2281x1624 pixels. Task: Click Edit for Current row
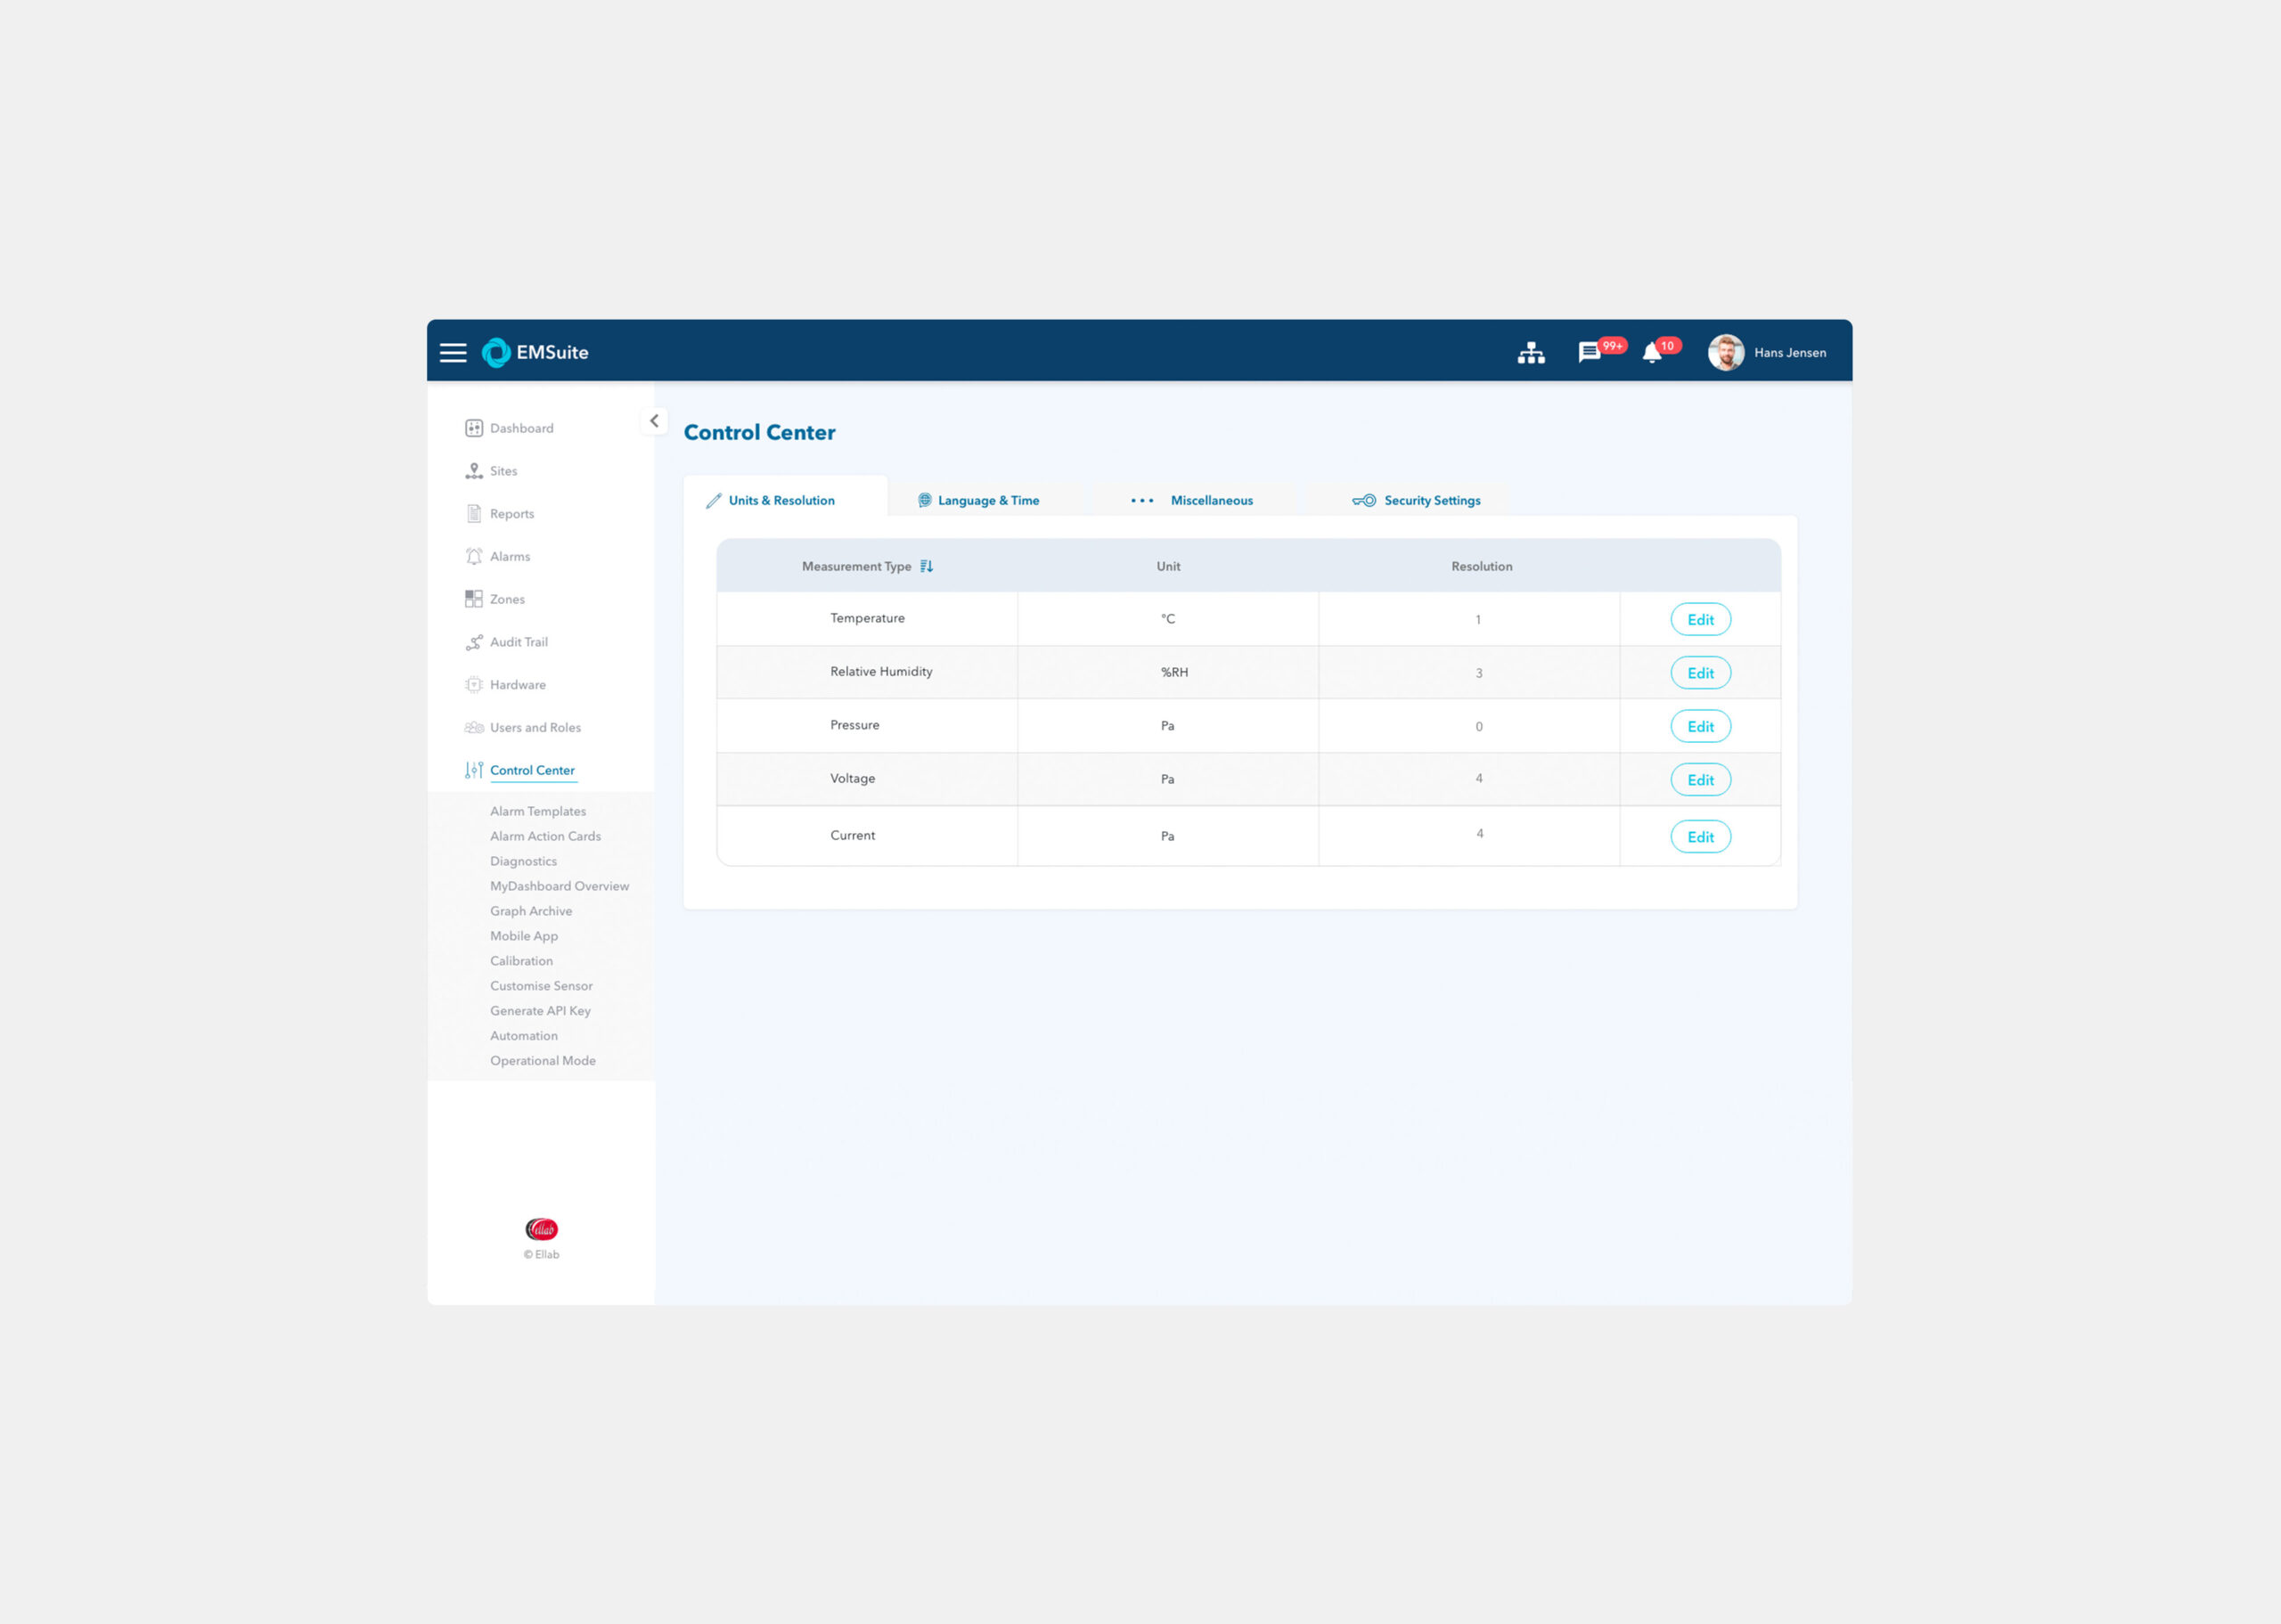1699,837
